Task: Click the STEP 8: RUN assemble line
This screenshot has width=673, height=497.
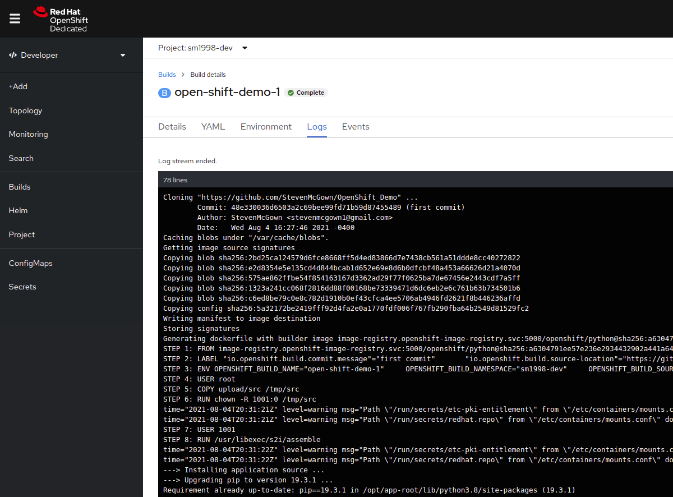Action: click(x=242, y=440)
